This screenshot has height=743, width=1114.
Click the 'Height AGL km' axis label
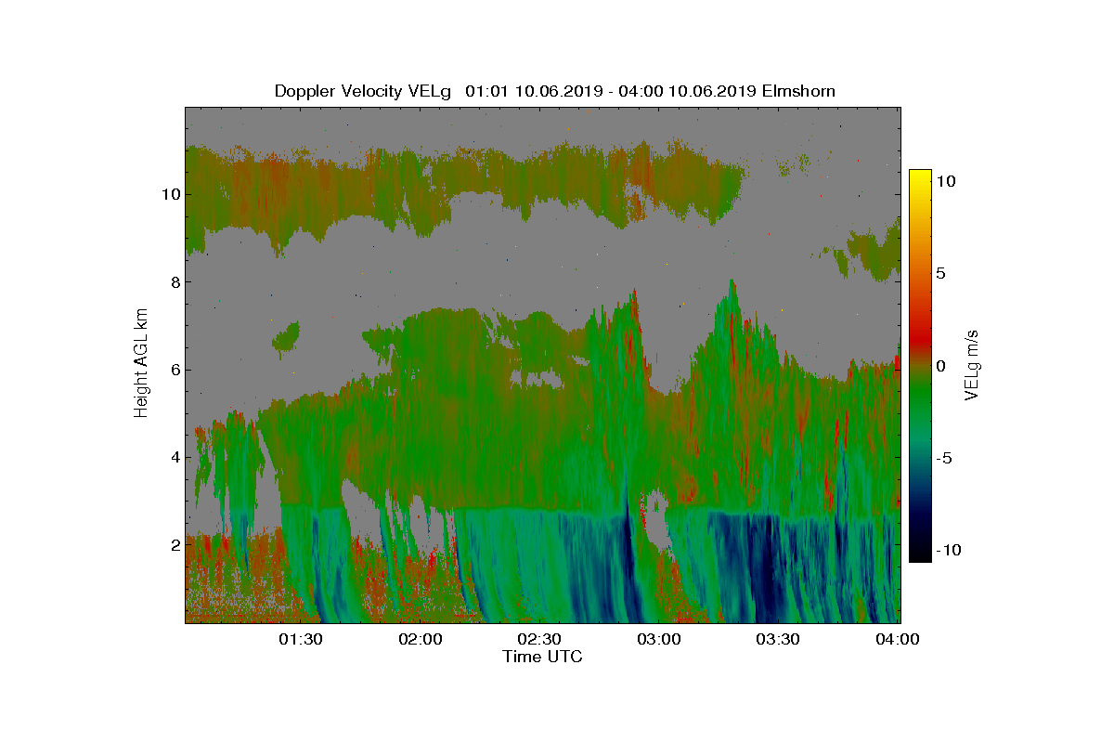(x=141, y=364)
